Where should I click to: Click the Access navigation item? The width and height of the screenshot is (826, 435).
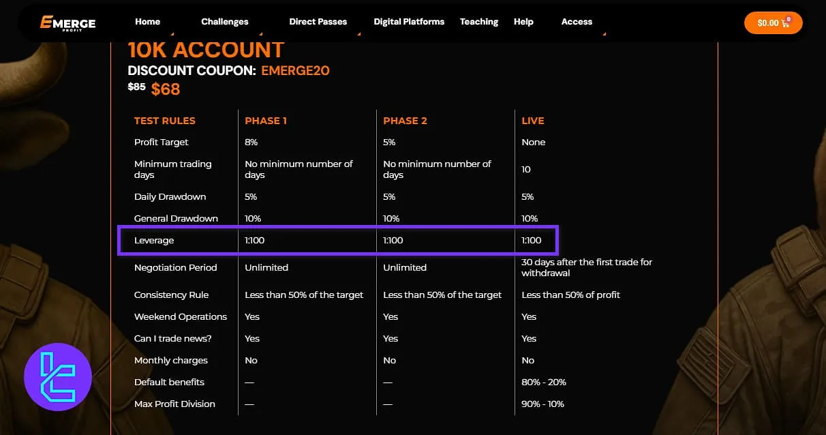tap(577, 21)
